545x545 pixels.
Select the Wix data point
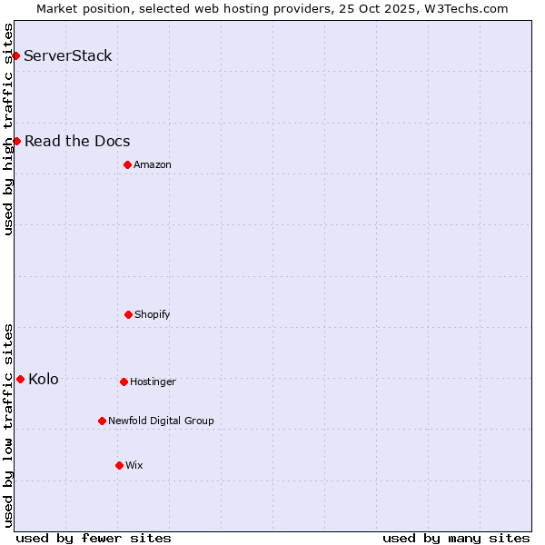(119, 465)
